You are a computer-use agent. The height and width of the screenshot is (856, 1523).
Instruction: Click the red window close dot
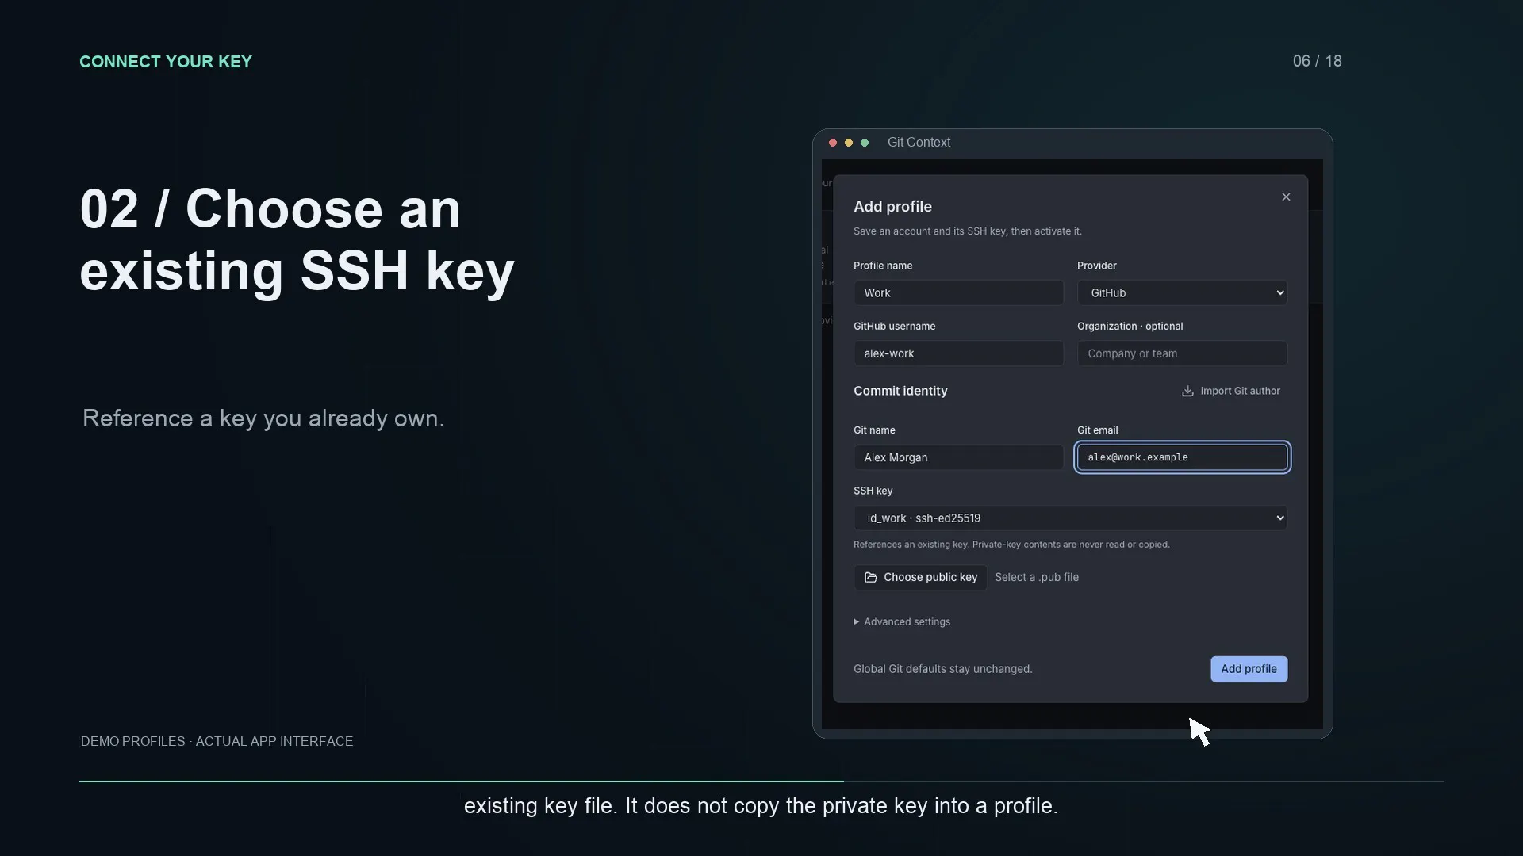[x=833, y=143]
